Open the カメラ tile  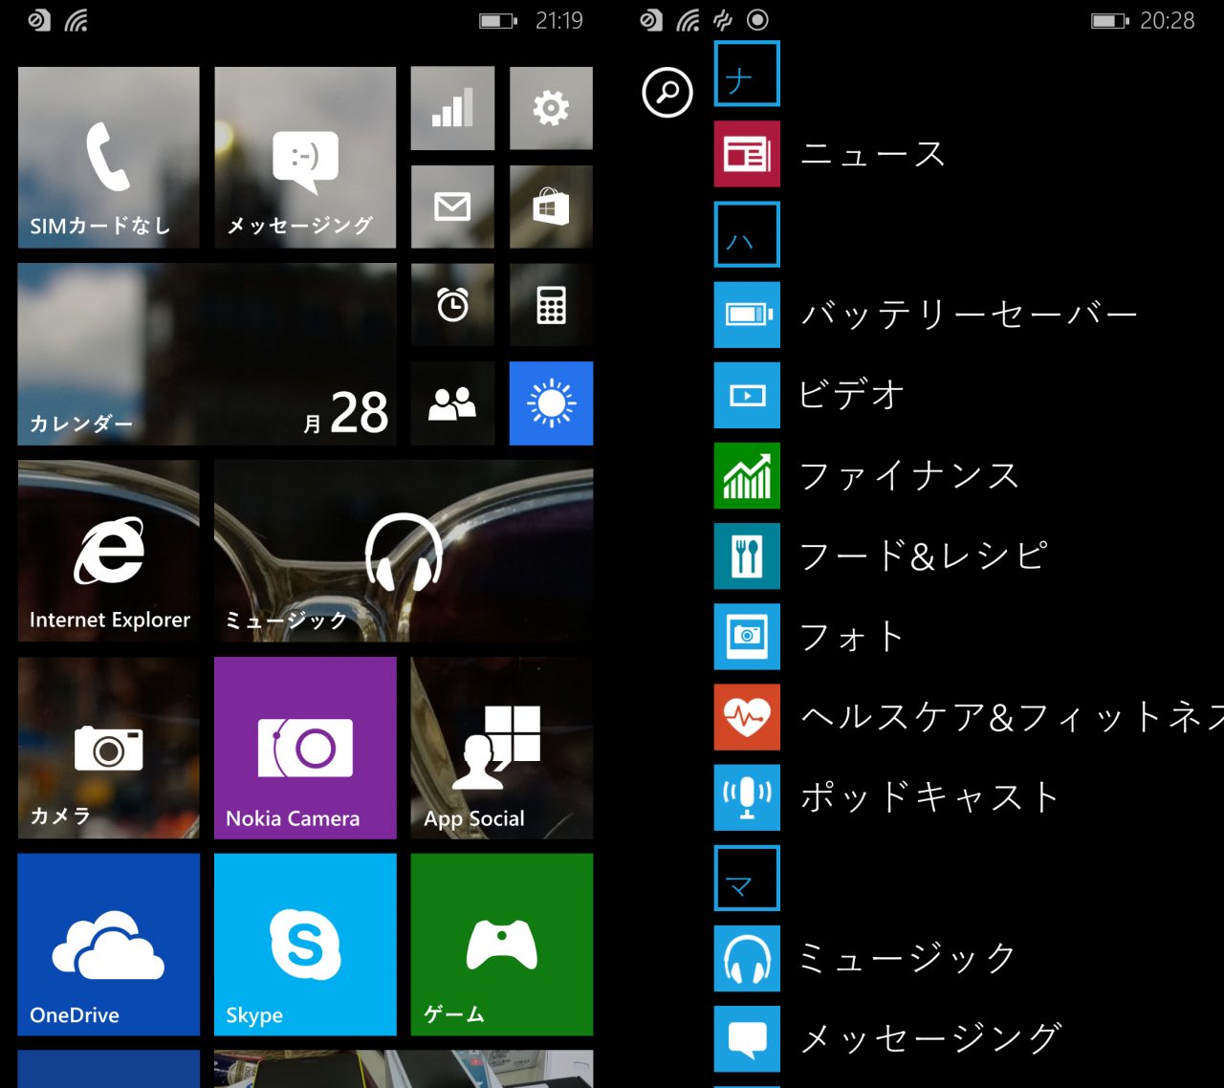point(108,748)
